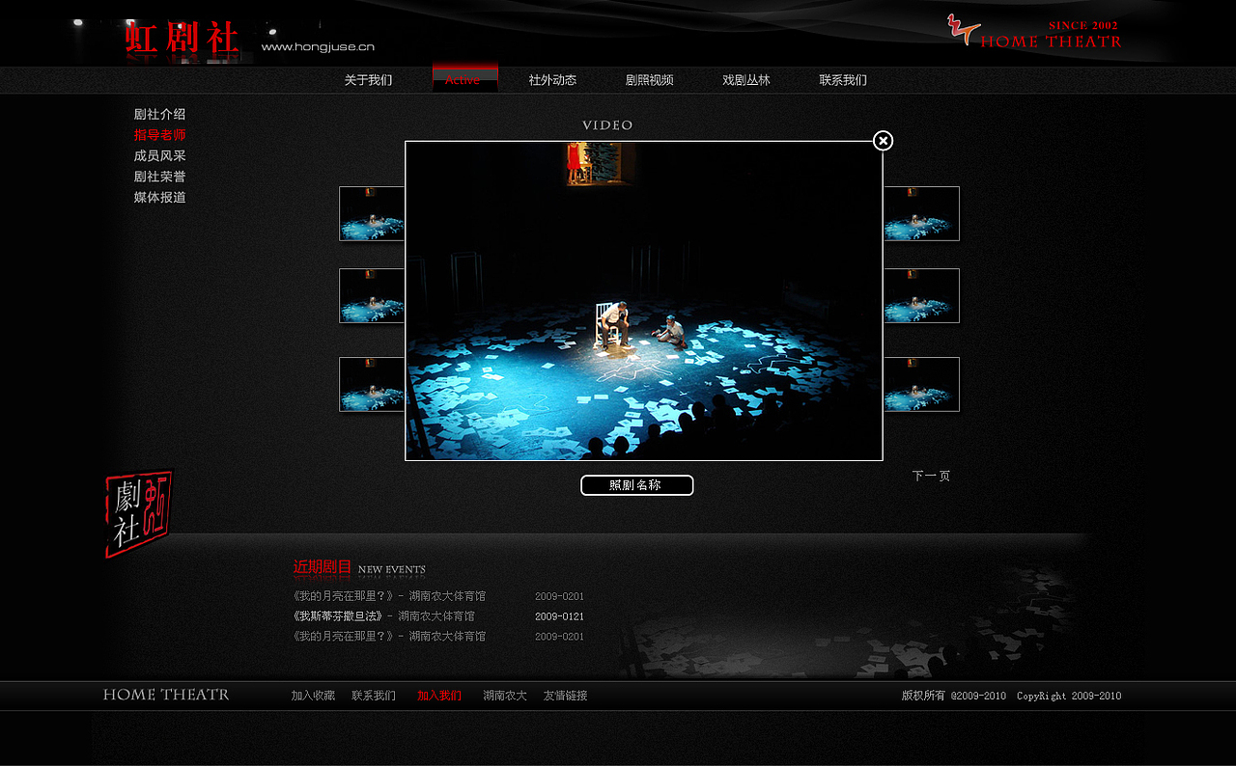Click 联系我们 in the footer
The image size is (1236, 766).
pos(374,696)
